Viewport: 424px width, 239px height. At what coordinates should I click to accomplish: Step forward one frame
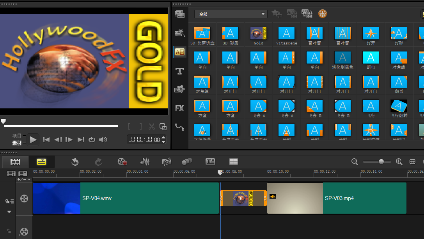[x=69, y=140]
